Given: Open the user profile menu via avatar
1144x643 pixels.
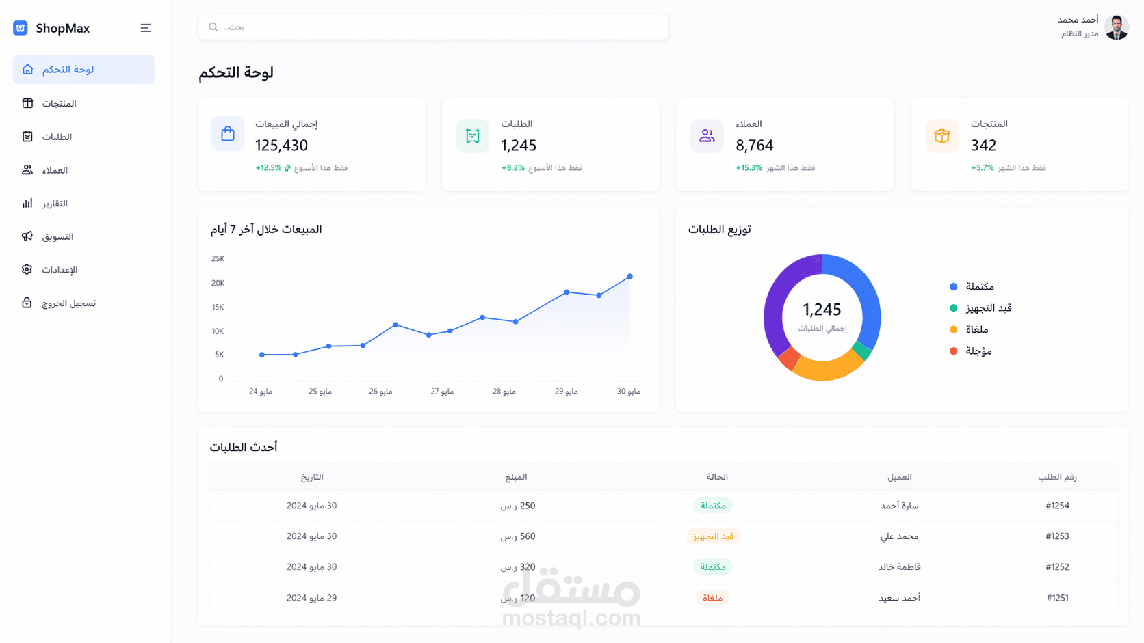Looking at the screenshot, I should coord(1116,27).
